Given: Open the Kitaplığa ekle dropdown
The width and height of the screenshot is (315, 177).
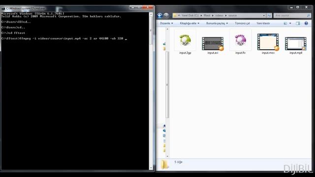Looking at the screenshot, I should 189,23.
